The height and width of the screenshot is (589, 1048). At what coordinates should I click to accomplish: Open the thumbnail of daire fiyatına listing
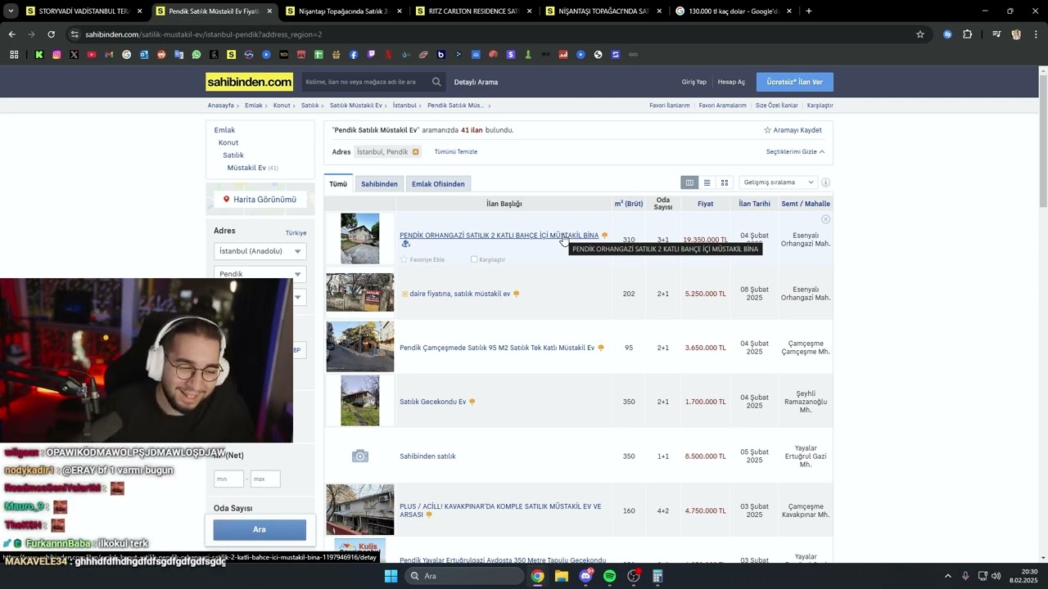[360, 293]
